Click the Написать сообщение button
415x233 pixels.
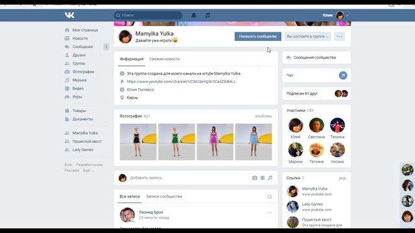point(258,36)
